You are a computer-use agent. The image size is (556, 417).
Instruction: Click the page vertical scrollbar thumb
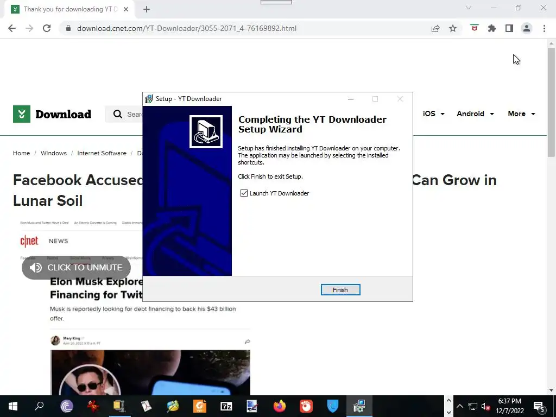[x=551, y=102]
